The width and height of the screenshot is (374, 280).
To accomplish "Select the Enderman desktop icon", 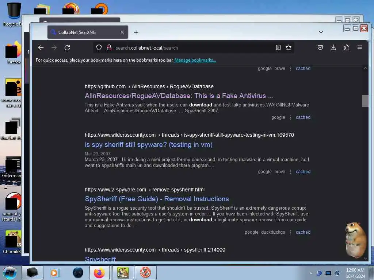I will coord(11,167).
